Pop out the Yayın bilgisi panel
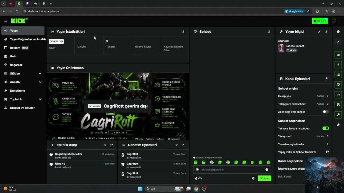344x193 pixels. 326,32
